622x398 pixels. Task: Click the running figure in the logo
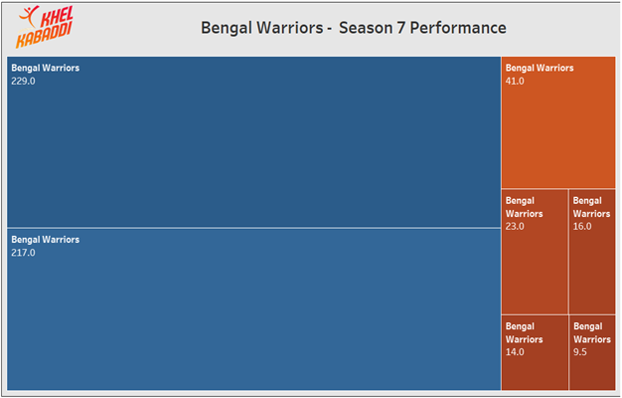point(29,17)
